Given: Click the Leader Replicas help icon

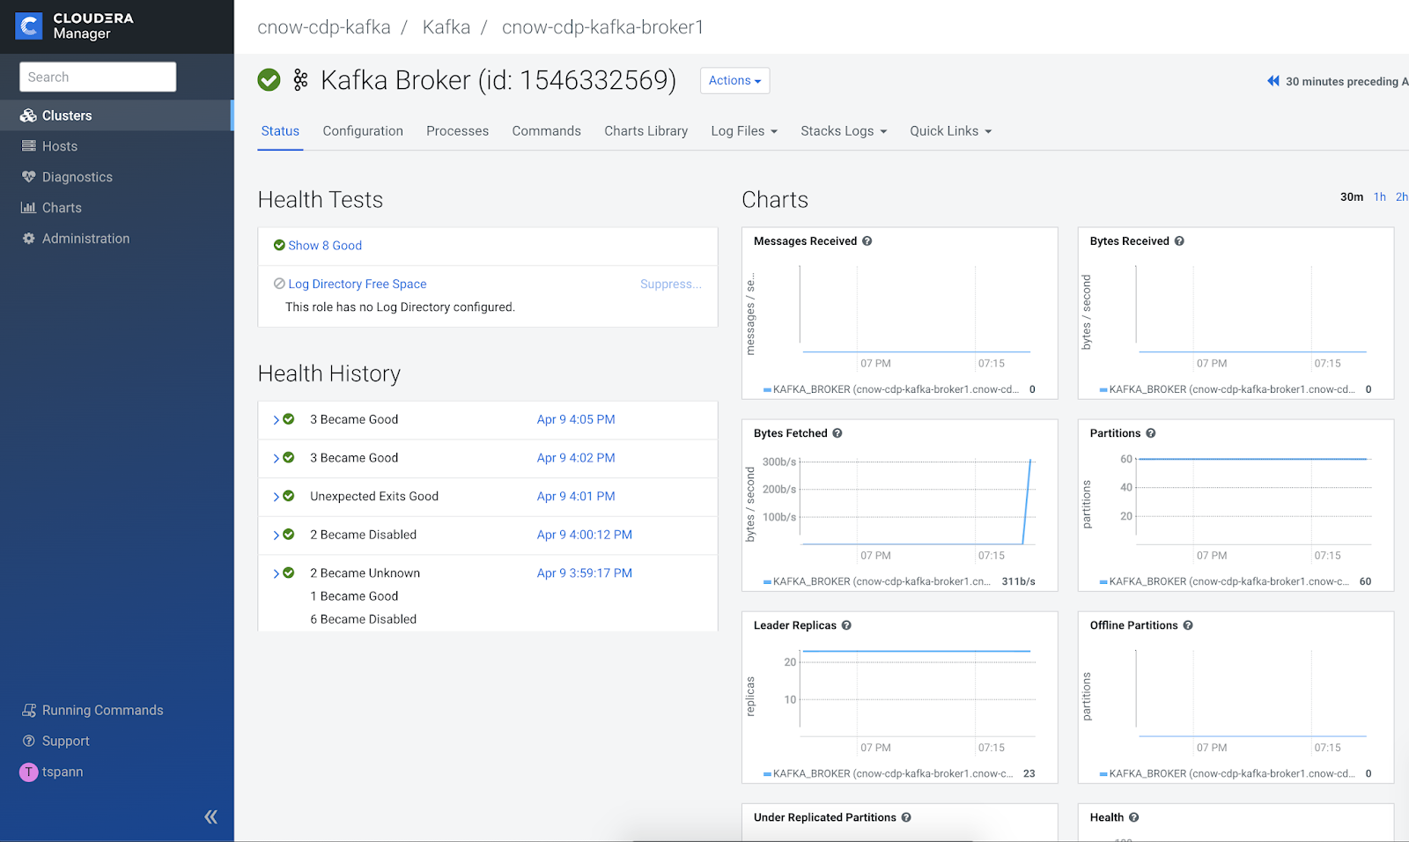Looking at the screenshot, I should 846,625.
